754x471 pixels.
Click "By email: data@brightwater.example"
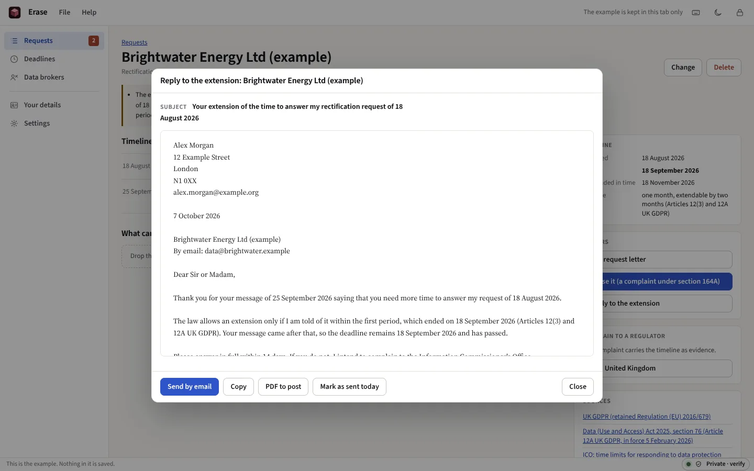tap(231, 251)
